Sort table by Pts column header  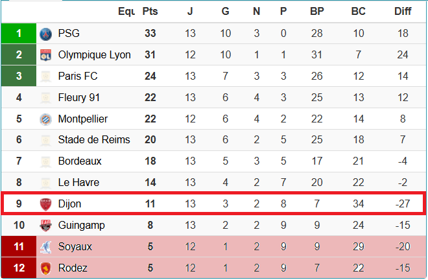coord(150,12)
